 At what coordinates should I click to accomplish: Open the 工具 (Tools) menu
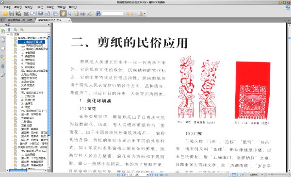39,7
